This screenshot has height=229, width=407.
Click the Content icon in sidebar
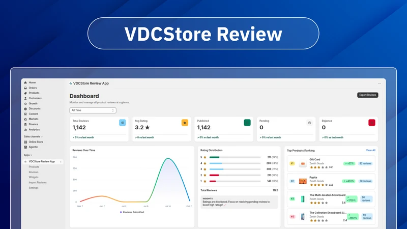[x=25, y=114]
